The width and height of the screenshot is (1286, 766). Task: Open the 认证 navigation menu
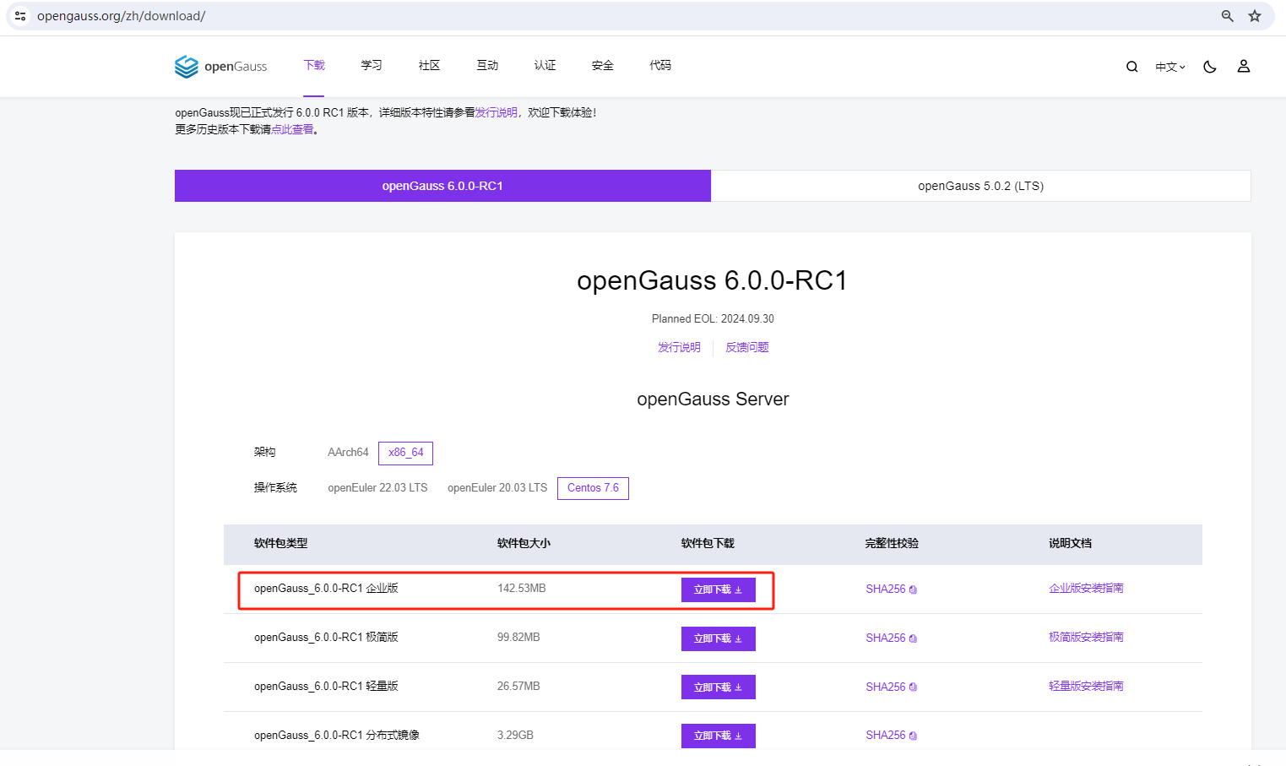(545, 65)
